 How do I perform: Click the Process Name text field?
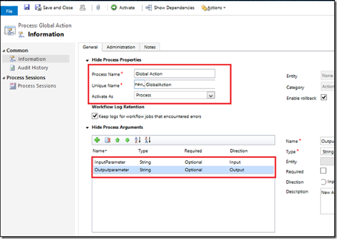coord(174,74)
